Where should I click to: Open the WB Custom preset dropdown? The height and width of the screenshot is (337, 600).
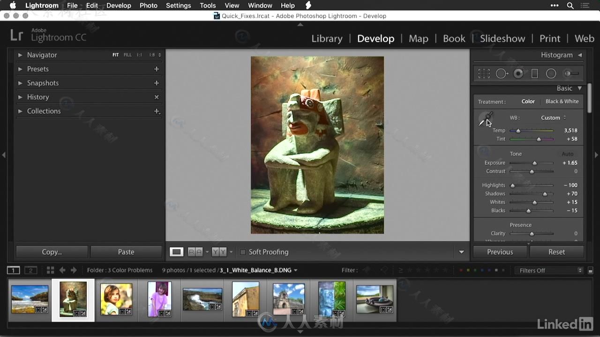pos(553,118)
